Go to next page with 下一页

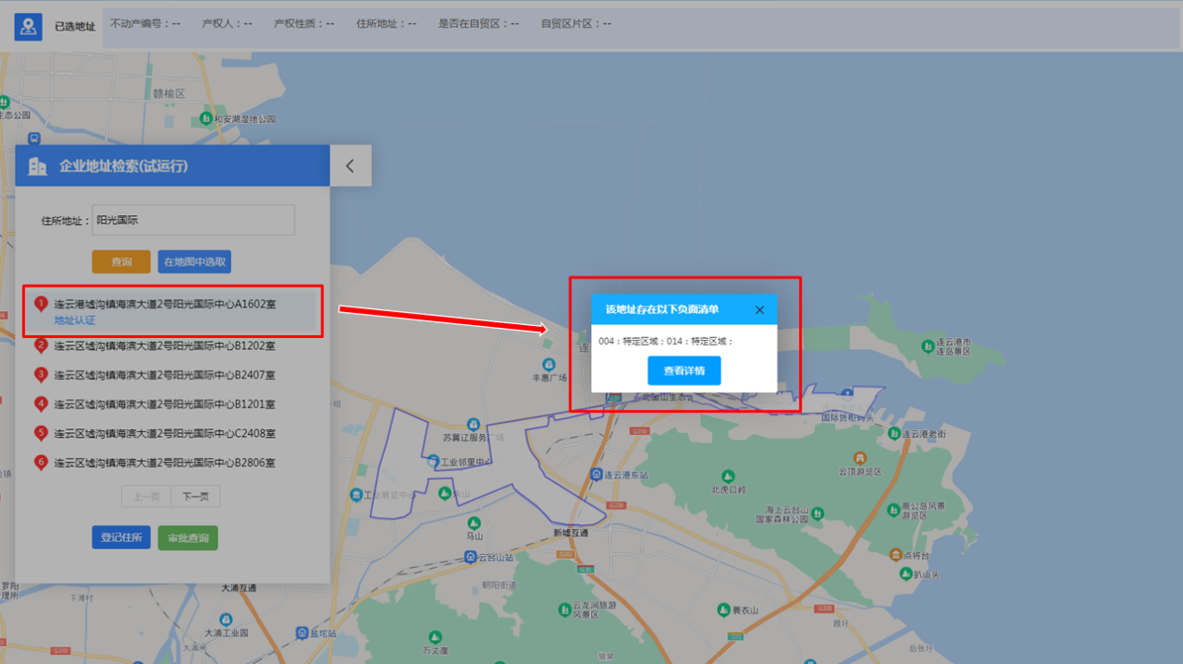[x=196, y=496]
